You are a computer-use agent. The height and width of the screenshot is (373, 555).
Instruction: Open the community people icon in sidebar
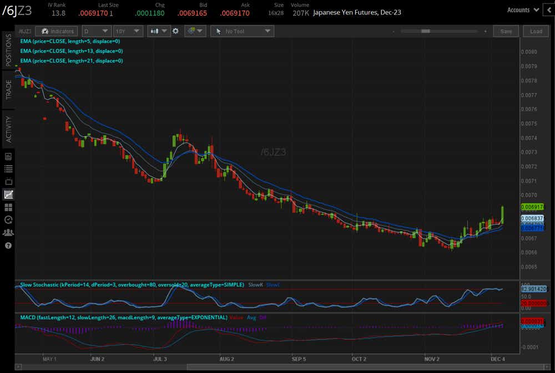click(8, 232)
